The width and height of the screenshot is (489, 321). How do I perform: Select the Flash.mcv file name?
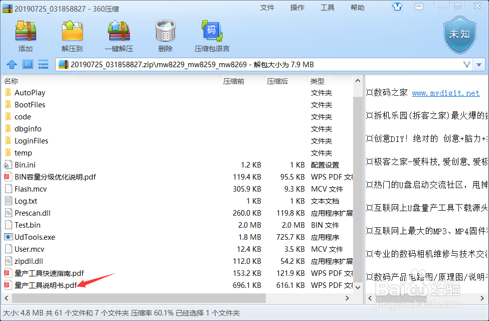click(31, 189)
